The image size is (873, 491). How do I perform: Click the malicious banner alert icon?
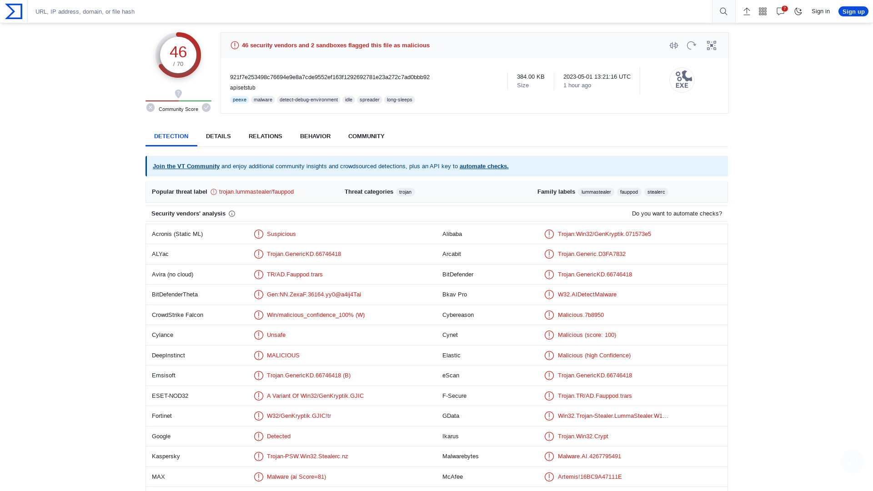pos(235,45)
